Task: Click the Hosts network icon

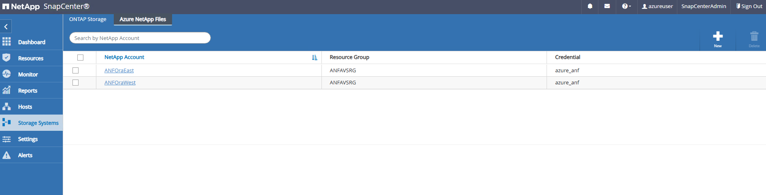Action: [x=6, y=106]
